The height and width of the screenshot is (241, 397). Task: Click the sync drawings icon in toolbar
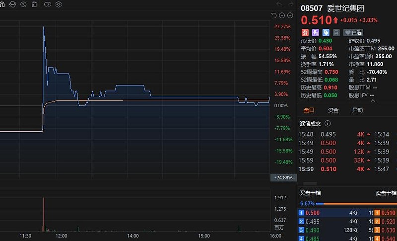12,4
